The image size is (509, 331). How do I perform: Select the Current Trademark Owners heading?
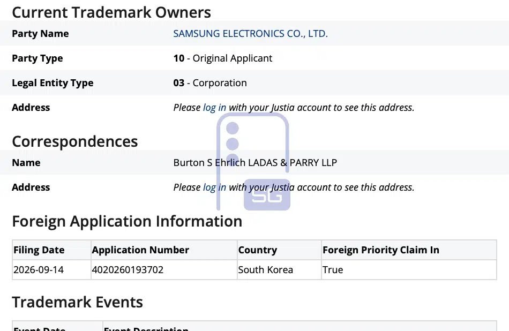pos(111,12)
